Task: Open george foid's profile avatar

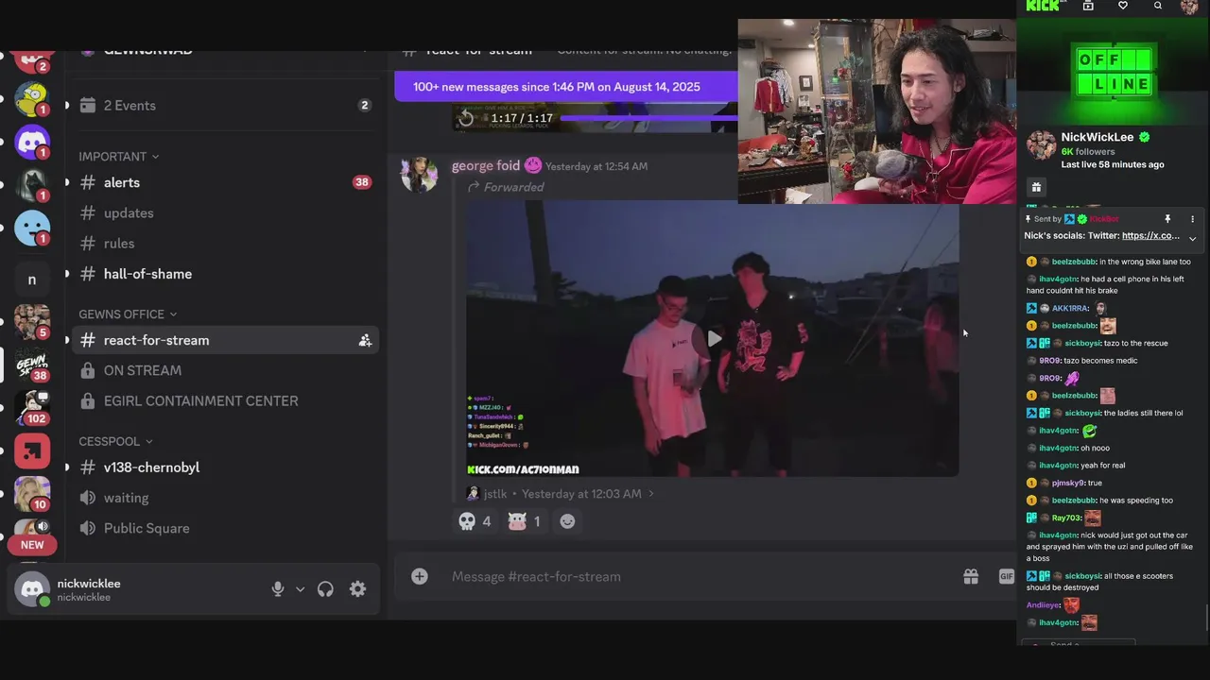Action: pos(419,174)
